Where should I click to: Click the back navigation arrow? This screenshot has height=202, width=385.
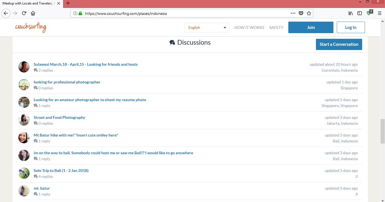click(6, 13)
